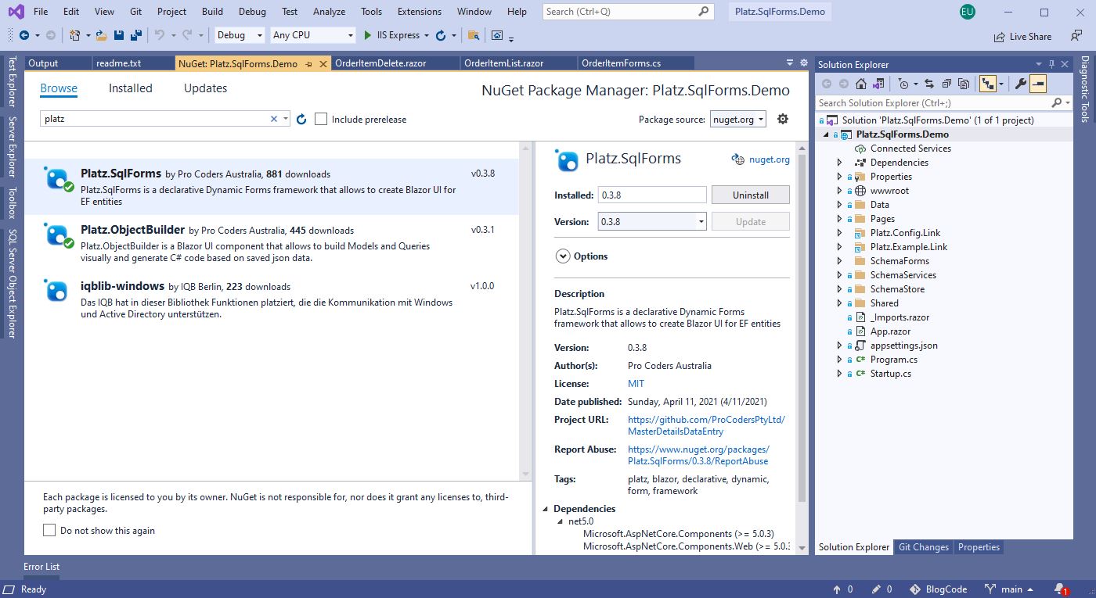Click the browser refresh icon in toolbar
The height and width of the screenshot is (598, 1096).
pos(441,35)
